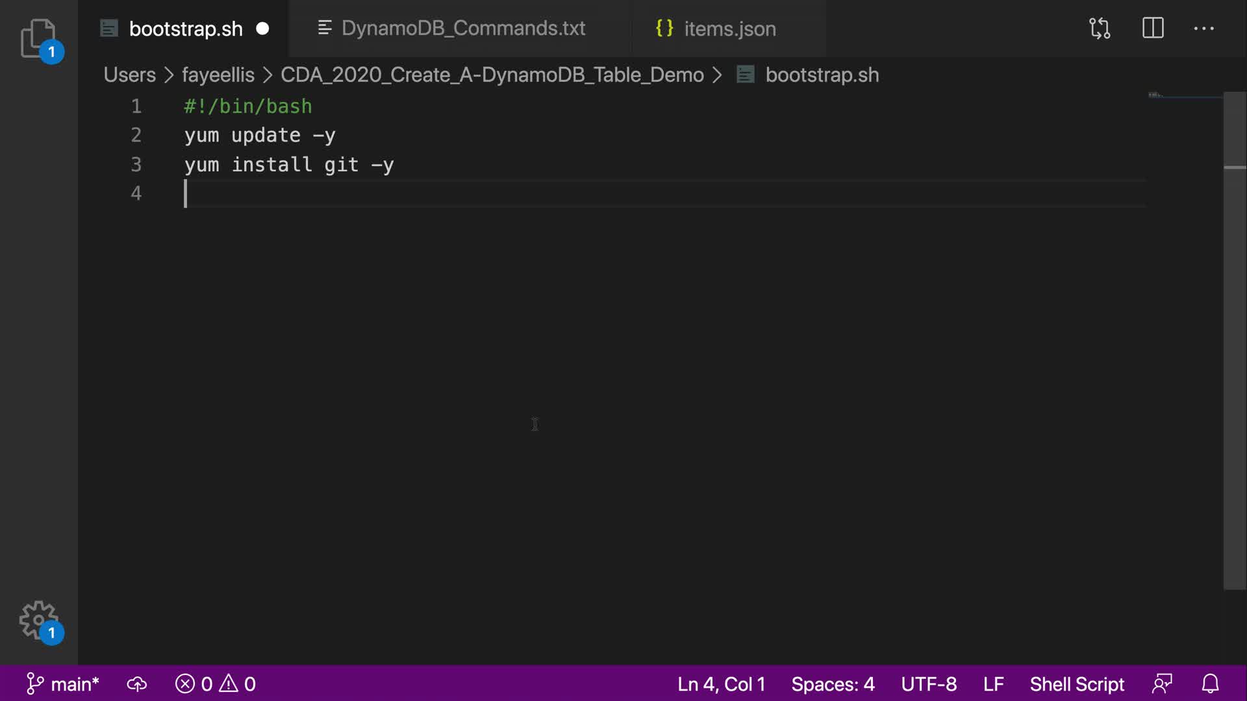Open the Manage gear icon
1247x701 pixels.
click(x=39, y=620)
